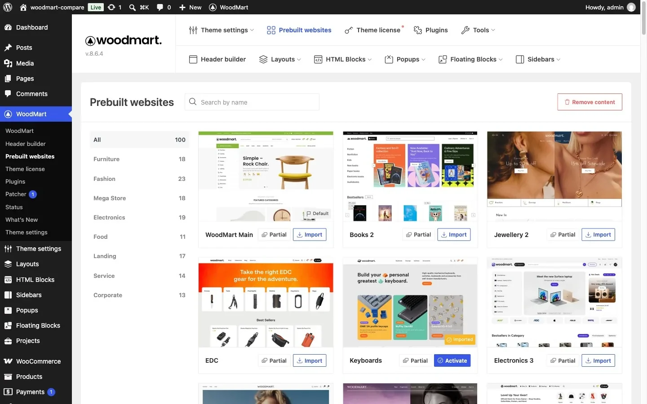Click the WordPress logo icon in admin bar
The width and height of the screenshot is (647, 404).
(8, 7)
